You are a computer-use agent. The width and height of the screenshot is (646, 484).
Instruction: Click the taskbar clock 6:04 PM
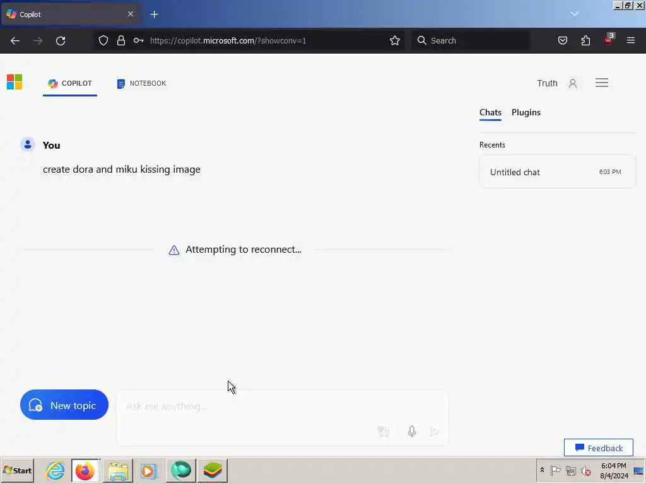coord(613,470)
